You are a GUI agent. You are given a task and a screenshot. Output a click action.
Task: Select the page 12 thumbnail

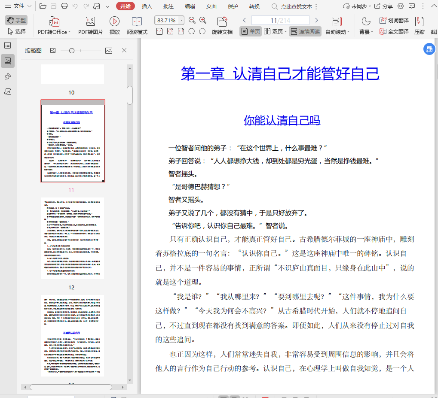coord(73,238)
